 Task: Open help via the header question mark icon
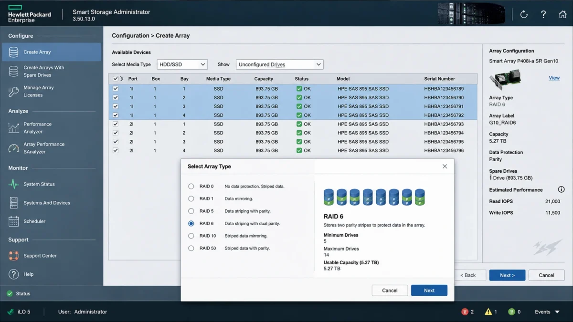pyautogui.click(x=543, y=14)
